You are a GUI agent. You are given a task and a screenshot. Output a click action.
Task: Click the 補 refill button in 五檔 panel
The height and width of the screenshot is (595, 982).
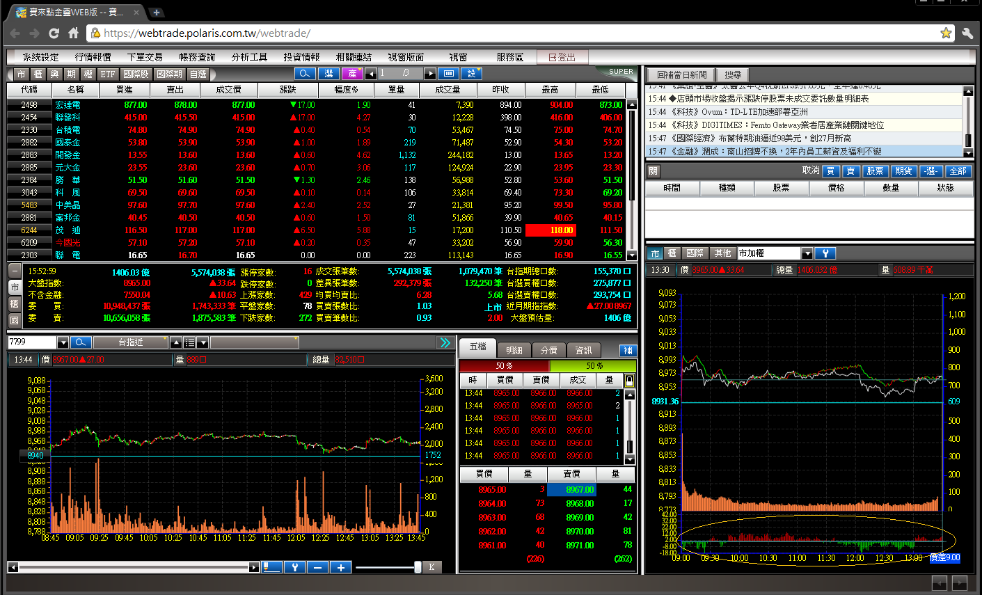pos(628,350)
